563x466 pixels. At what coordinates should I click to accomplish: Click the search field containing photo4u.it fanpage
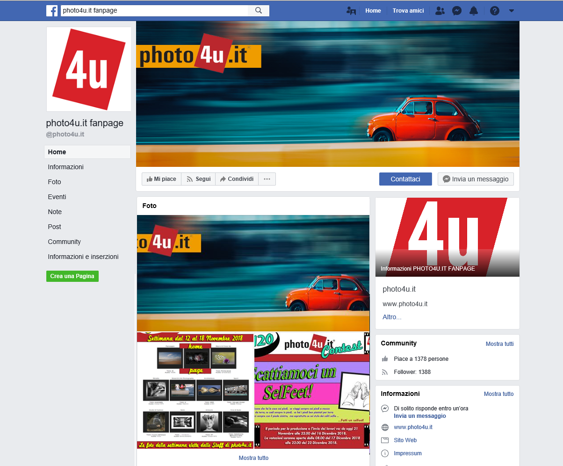pos(154,11)
